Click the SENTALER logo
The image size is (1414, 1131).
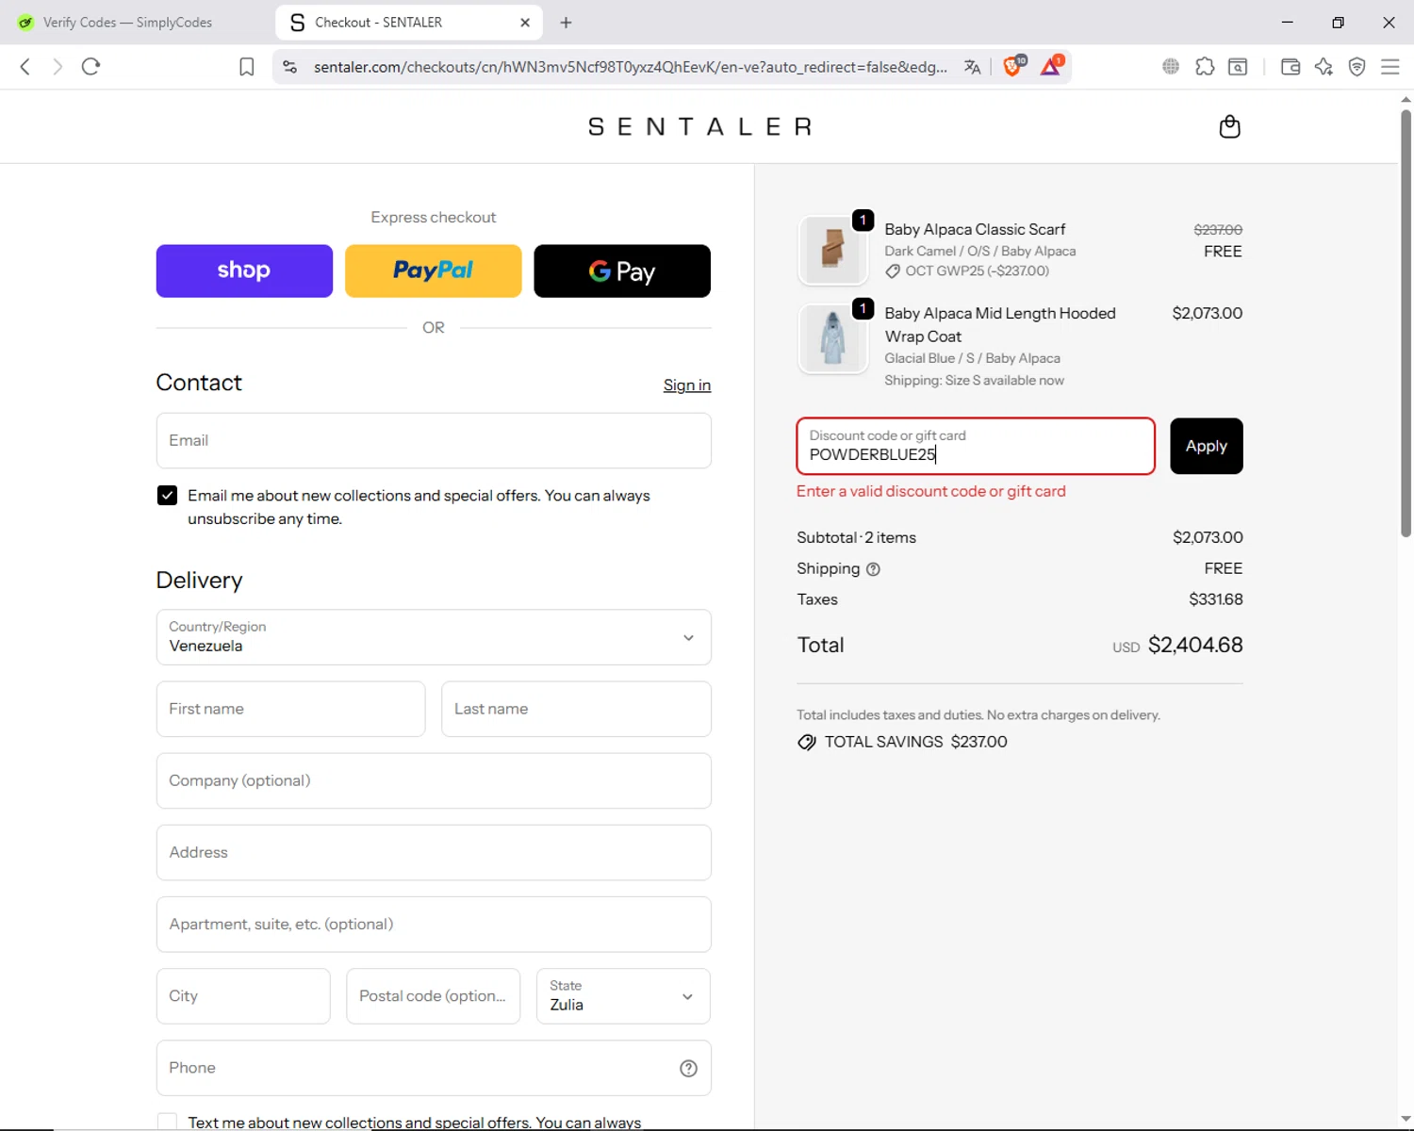click(700, 126)
